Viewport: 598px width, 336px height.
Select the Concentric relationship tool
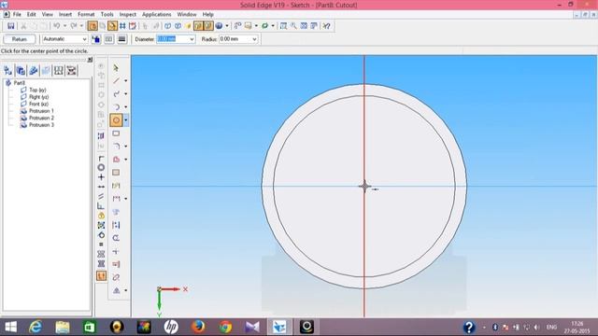(x=101, y=168)
